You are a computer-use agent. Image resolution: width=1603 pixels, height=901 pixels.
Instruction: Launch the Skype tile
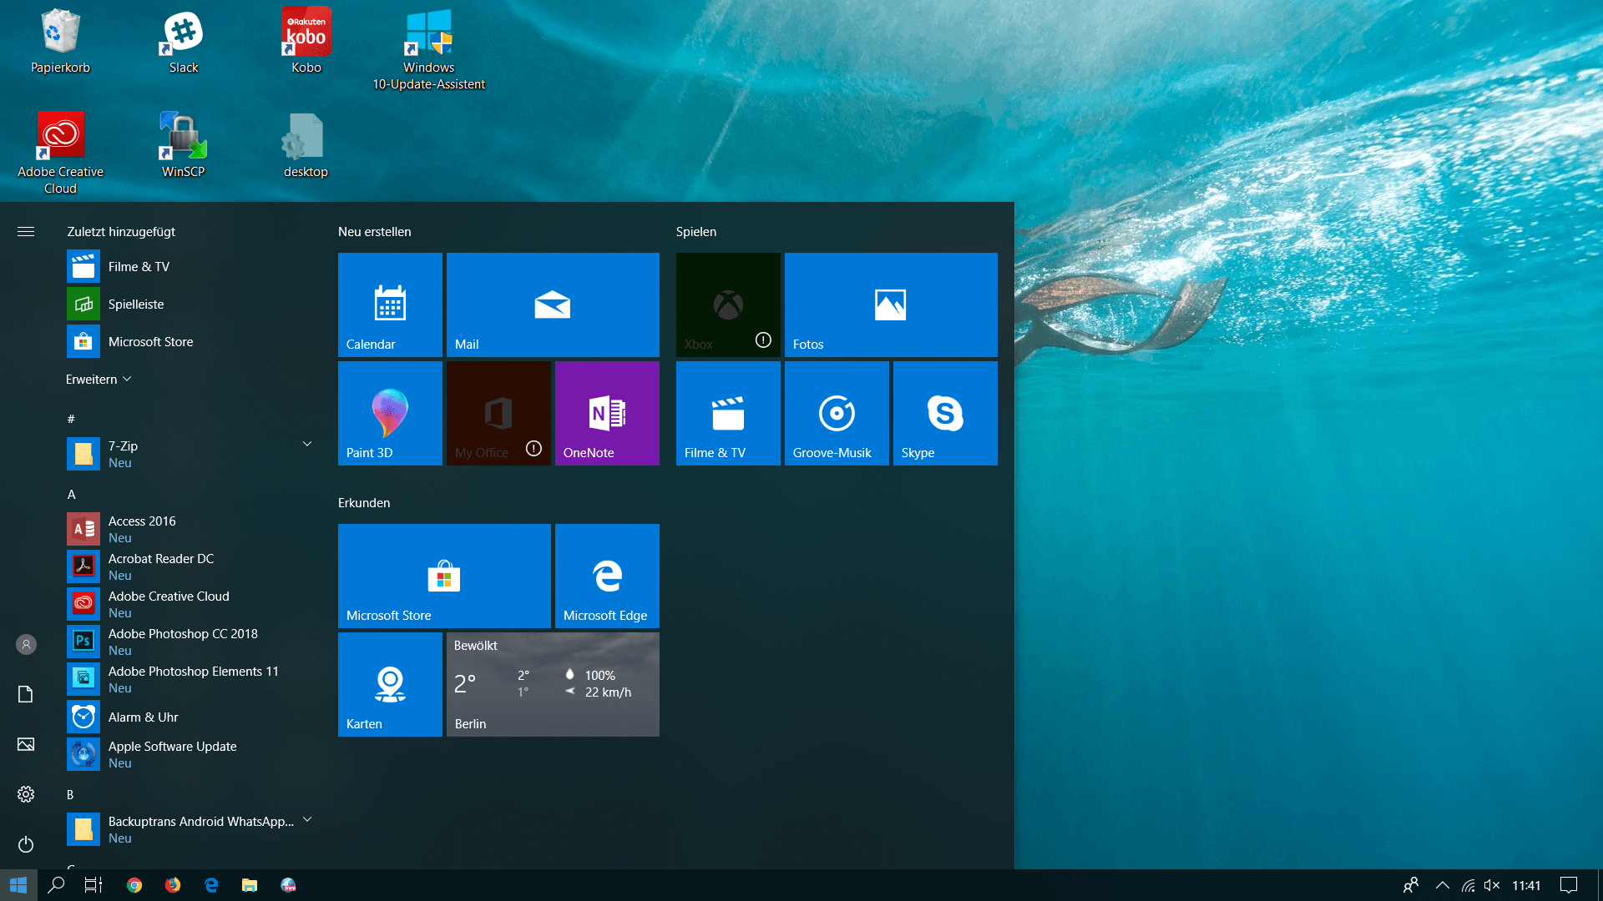945,413
